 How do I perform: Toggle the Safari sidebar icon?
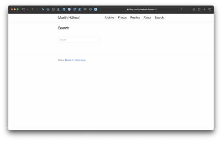(23, 9)
